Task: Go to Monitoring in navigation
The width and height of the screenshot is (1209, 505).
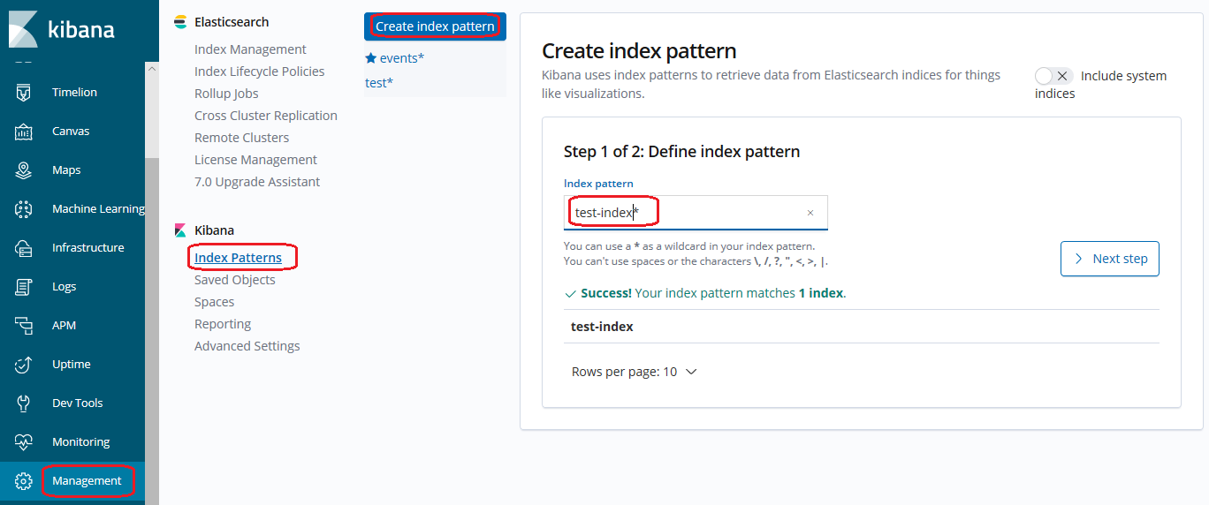Action: (x=80, y=441)
